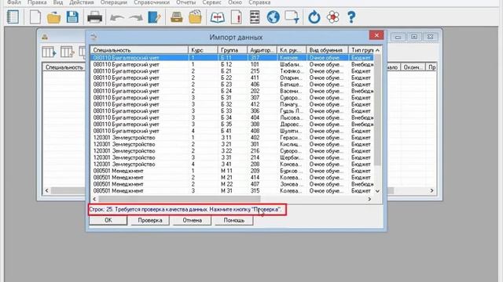Select the row with group М 31
The height and width of the screenshot is (282, 503).
tap(232, 190)
